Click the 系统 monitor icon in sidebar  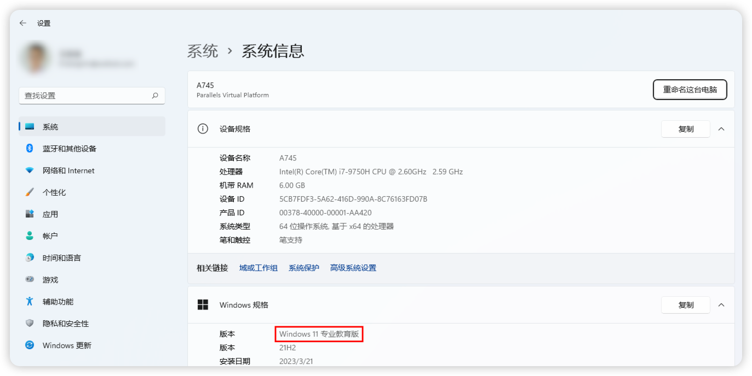(x=30, y=127)
